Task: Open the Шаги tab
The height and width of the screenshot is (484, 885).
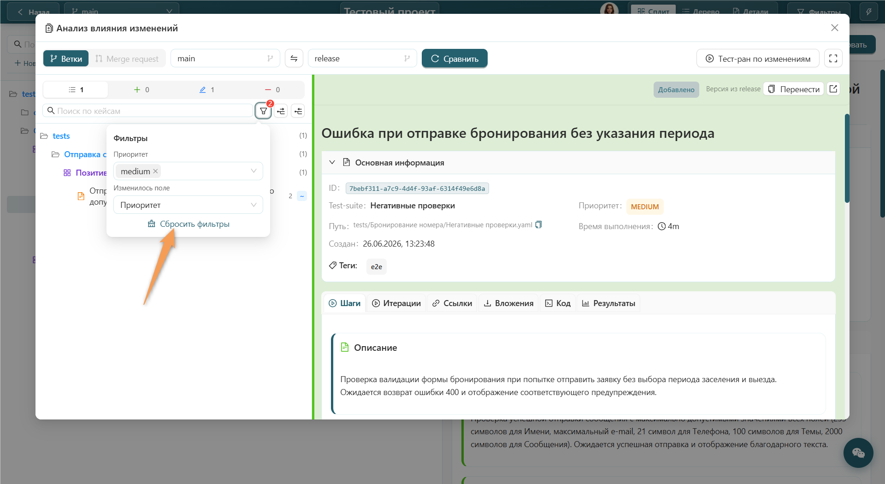Action: (345, 303)
